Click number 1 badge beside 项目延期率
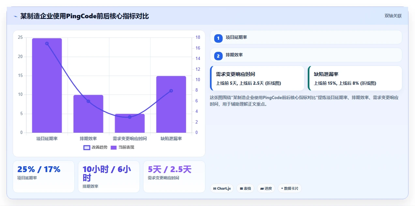 tap(218, 38)
